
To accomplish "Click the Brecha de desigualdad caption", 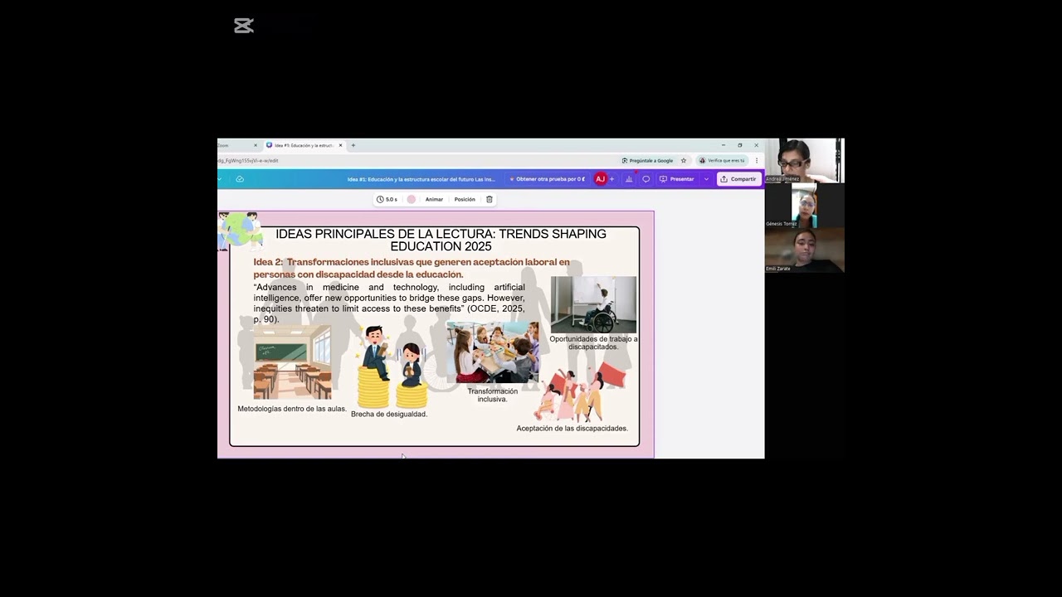I will pyautogui.click(x=389, y=414).
